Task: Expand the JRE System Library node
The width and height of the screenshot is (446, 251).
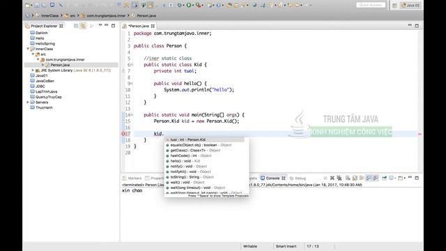Action: pos(33,70)
